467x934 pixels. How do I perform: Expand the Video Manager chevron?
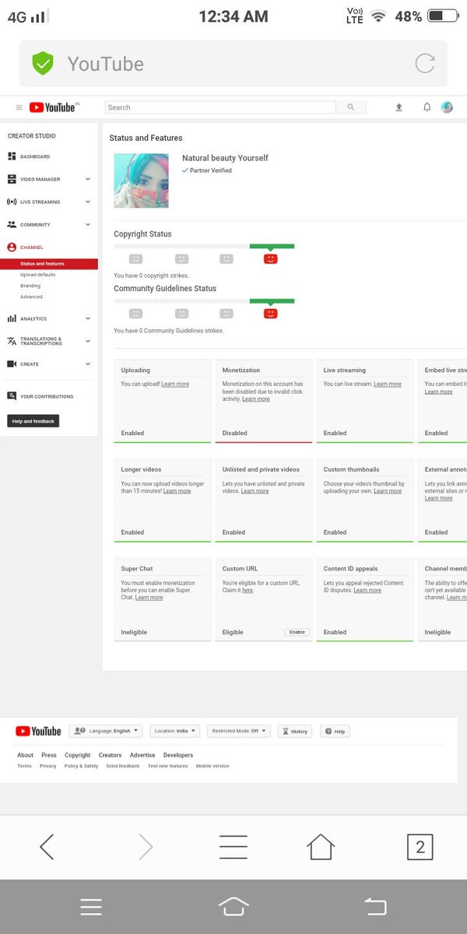tap(88, 179)
